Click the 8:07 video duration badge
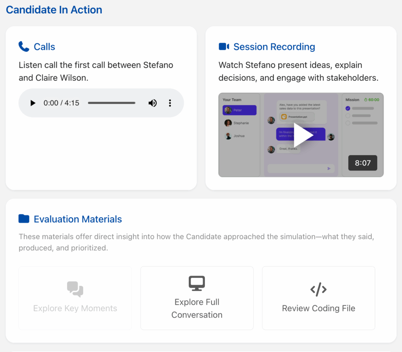 pyautogui.click(x=362, y=163)
